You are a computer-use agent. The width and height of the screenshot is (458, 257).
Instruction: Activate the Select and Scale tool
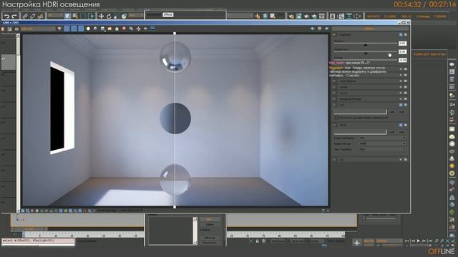point(116,16)
